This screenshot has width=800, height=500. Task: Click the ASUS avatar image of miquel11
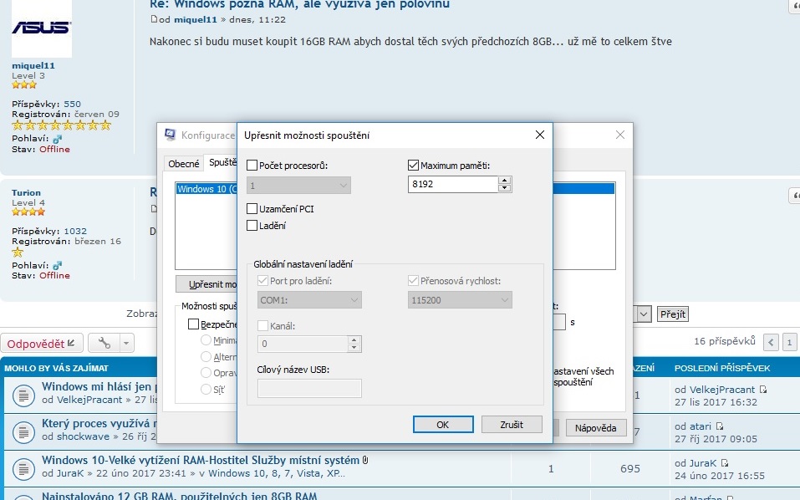click(x=41, y=28)
